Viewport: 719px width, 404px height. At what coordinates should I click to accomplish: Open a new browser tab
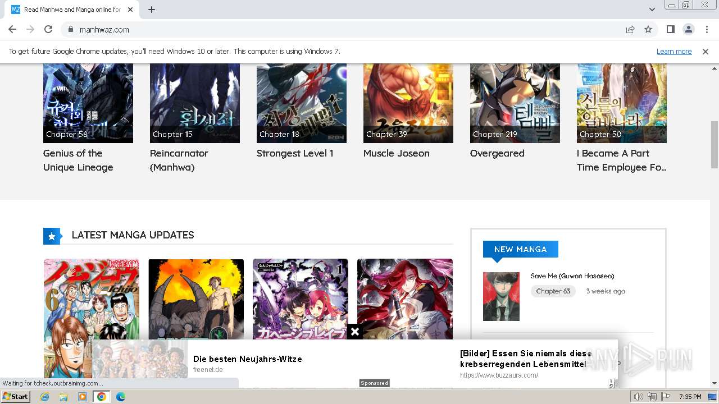(x=152, y=10)
